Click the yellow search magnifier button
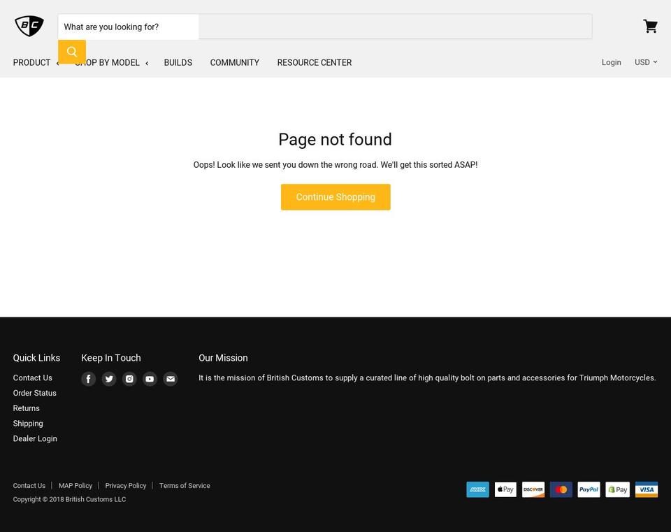The width and height of the screenshot is (671, 532). (72, 52)
